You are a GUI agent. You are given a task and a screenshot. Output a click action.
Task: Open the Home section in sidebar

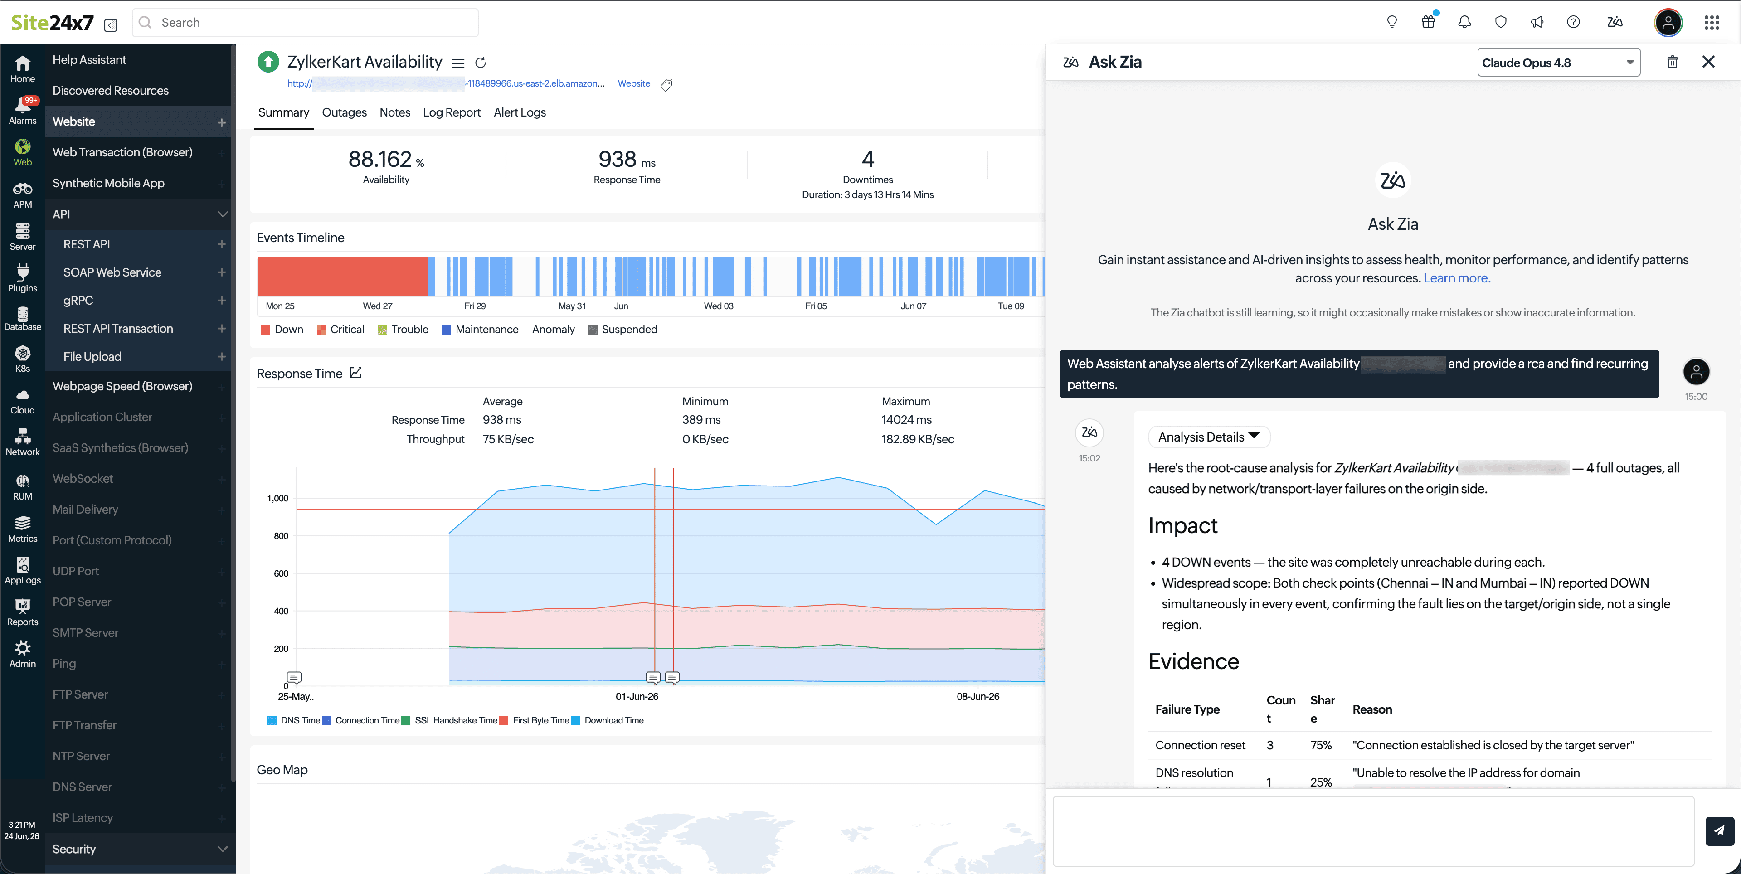point(22,69)
